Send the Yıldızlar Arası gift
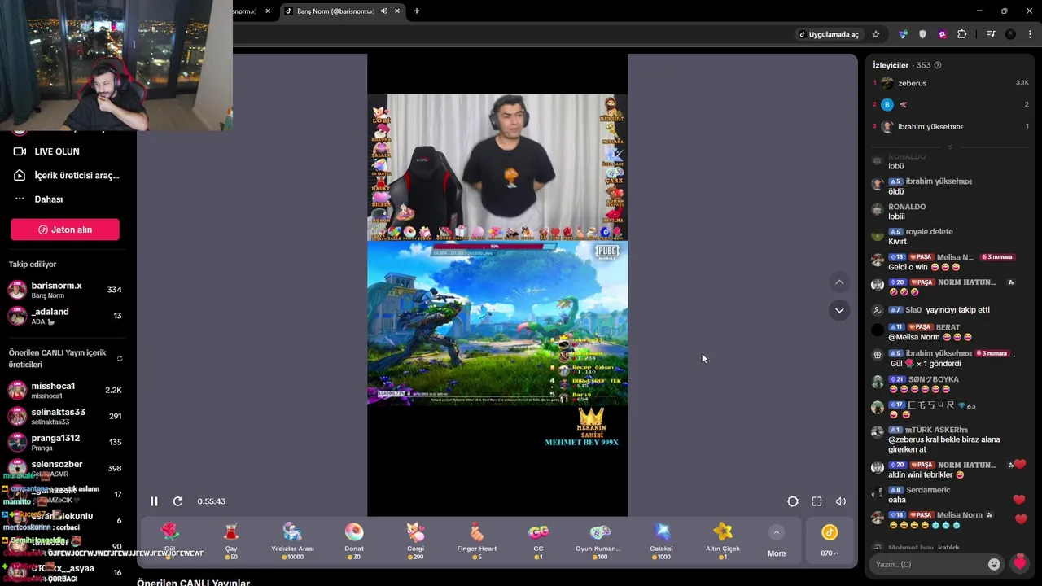Viewport: 1042px width, 586px height. pyautogui.click(x=292, y=540)
